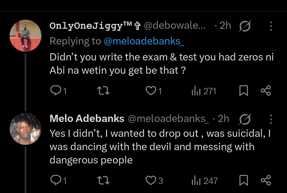Viewport: 287px width, 193px height.
Task: Visit Melo Adebanks' profile via display name
Action: [x=87, y=119]
